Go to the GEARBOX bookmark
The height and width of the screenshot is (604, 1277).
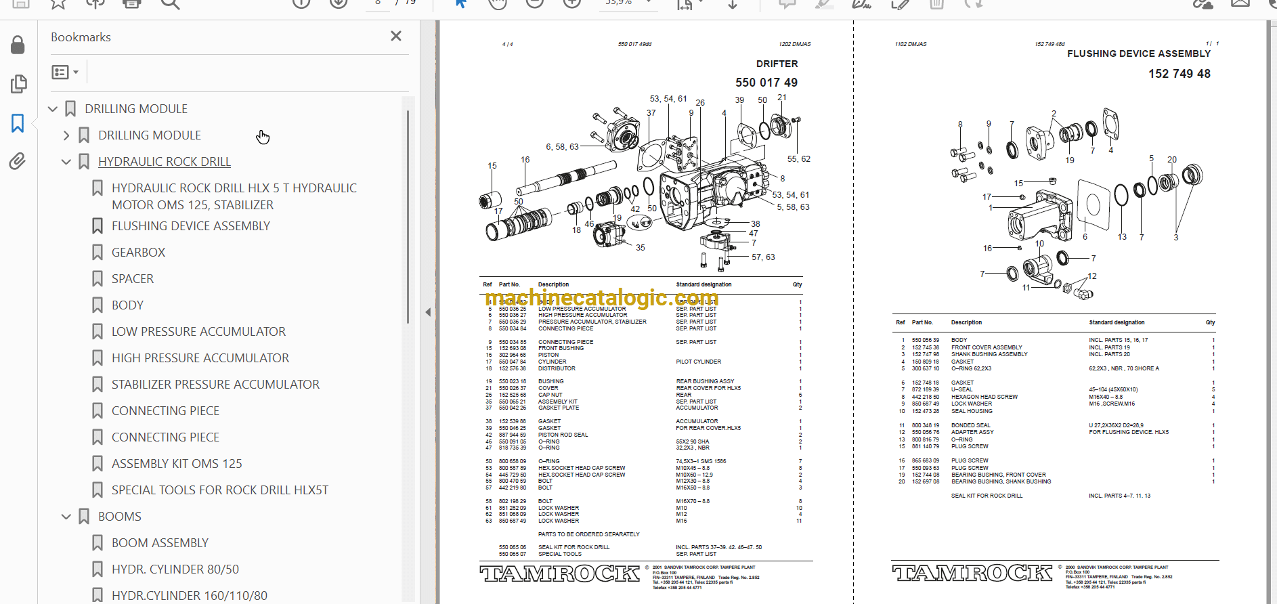pos(138,253)
